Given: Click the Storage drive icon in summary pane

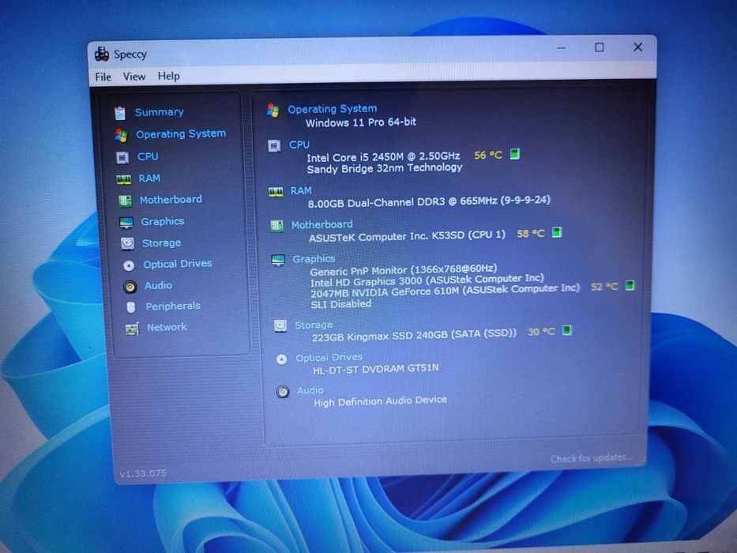Looking at the screenshot, I should click(280, 325).
